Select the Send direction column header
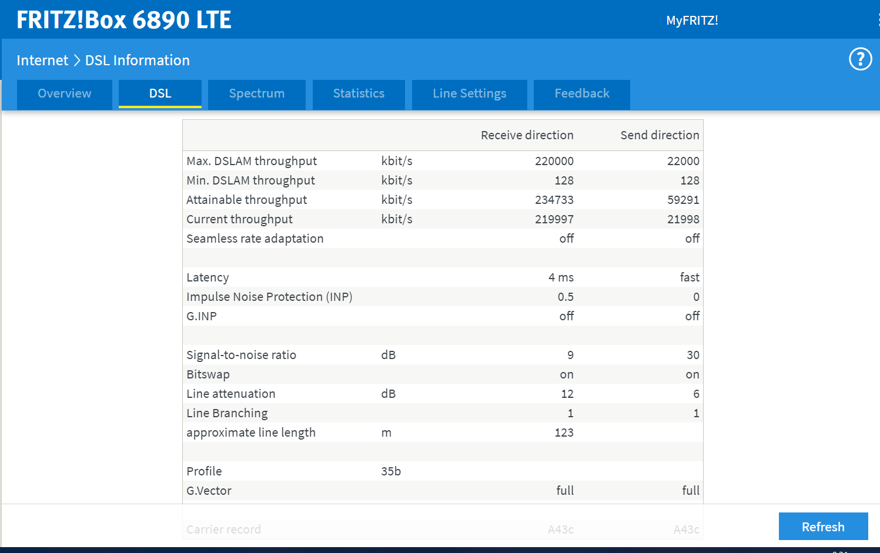 coord(660,135)
